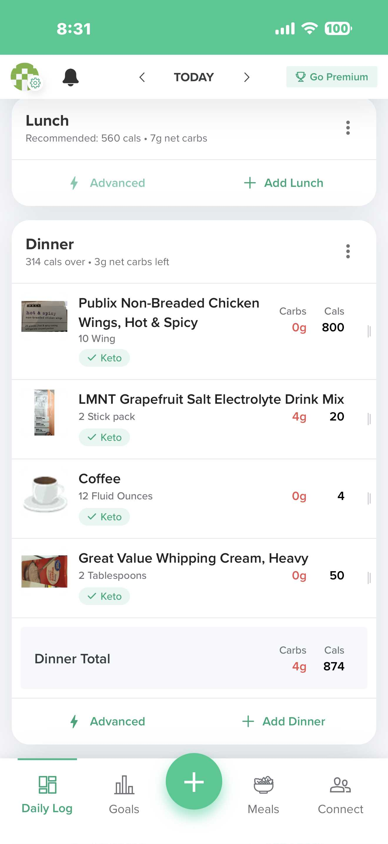The width and height of the screenshot is (388, 844).
Task: Go to the previous day
Action: click(x=142, y=77)
